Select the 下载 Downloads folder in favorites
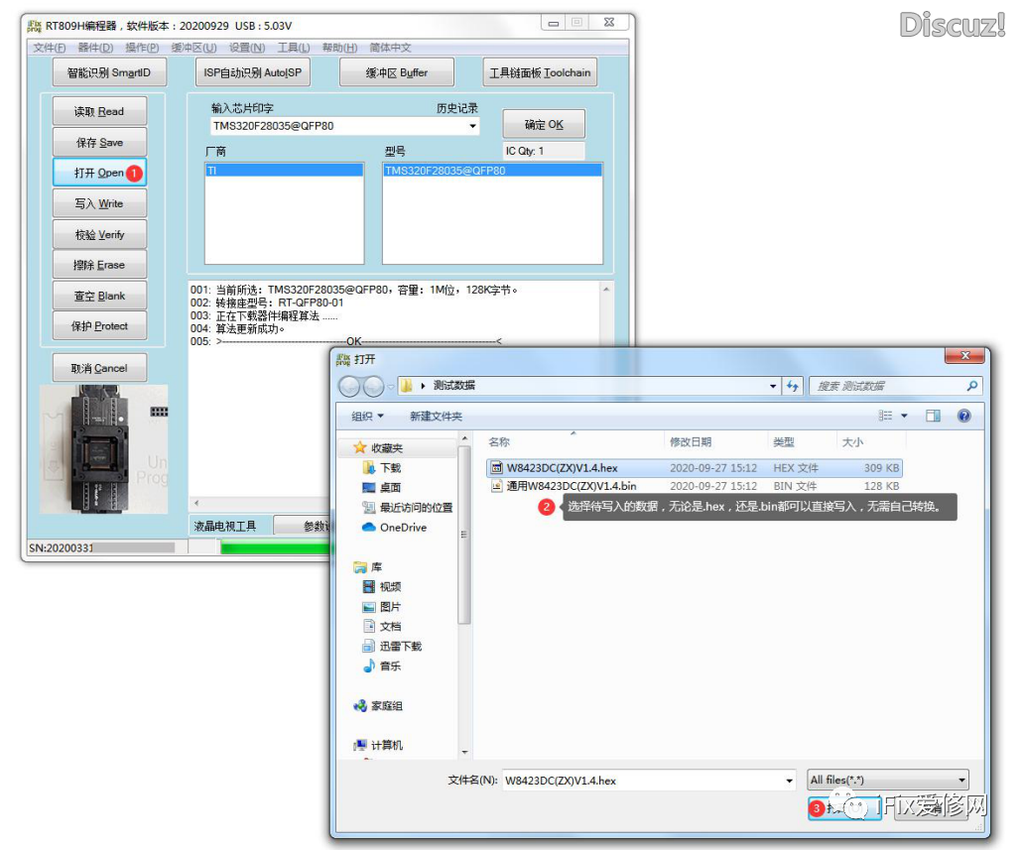 (x=390, y=467)
